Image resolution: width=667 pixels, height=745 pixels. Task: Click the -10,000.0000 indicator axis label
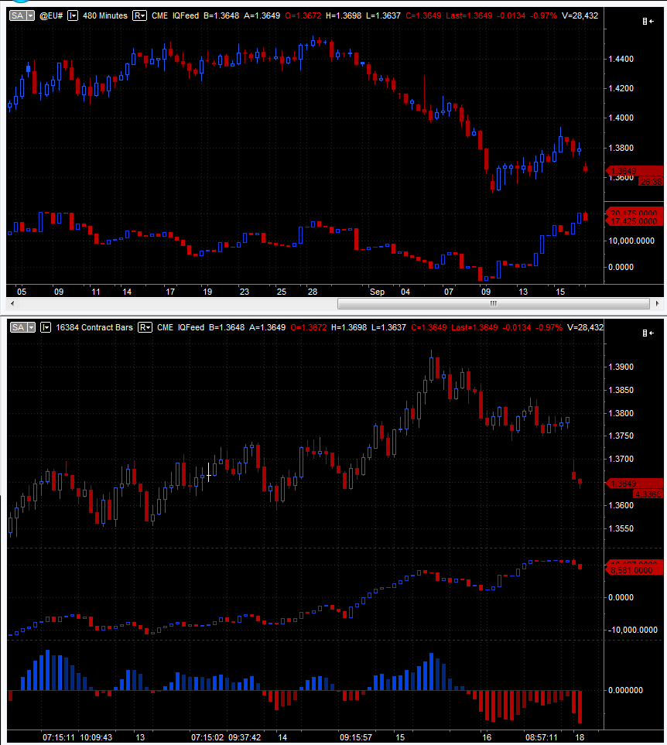pyautogui.click(x=633, y=630)
